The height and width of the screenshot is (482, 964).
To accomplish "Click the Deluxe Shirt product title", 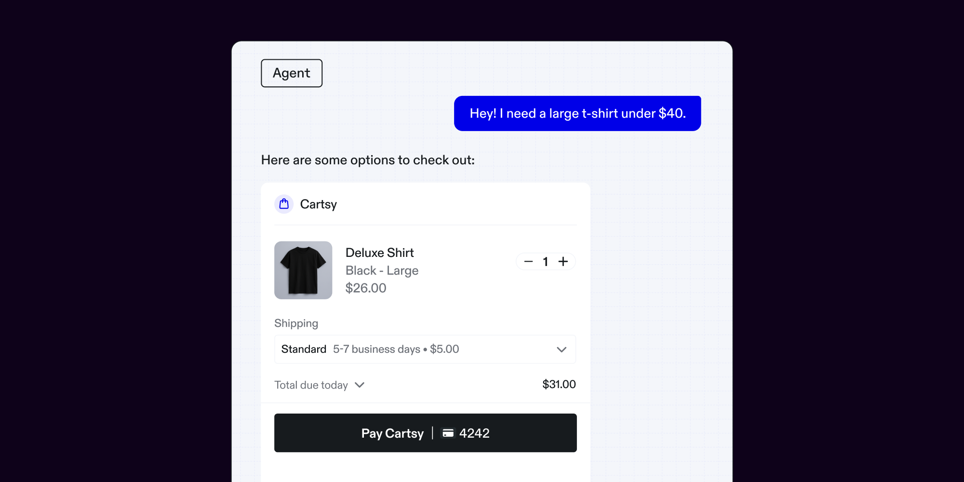I will (x=379, y=253).
